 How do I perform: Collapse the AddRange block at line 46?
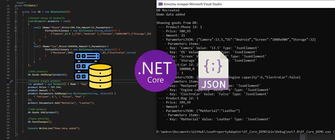click(16, 93)
